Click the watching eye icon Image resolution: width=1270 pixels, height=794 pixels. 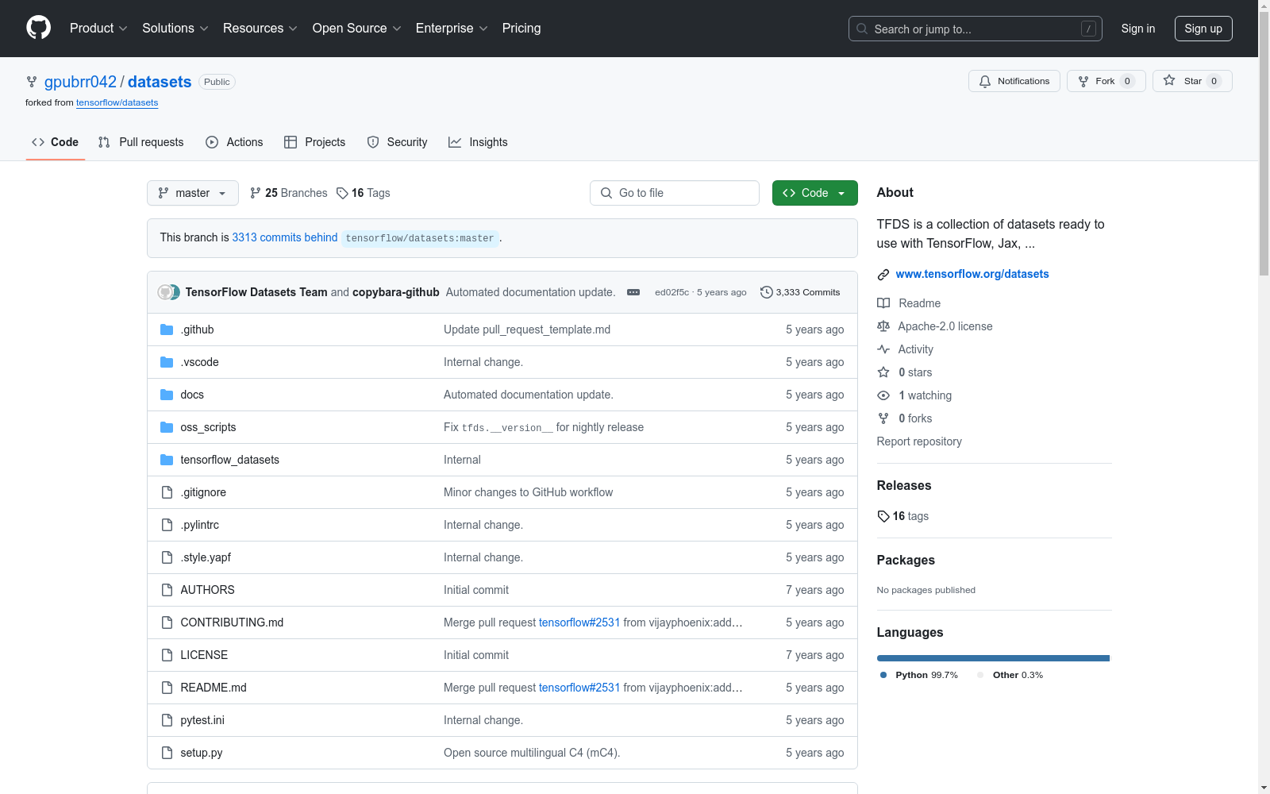click(x=883, y=395)
